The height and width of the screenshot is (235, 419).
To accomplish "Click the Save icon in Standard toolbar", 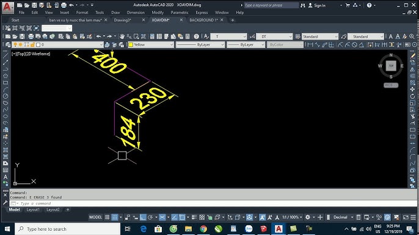I will click(22, 37).
